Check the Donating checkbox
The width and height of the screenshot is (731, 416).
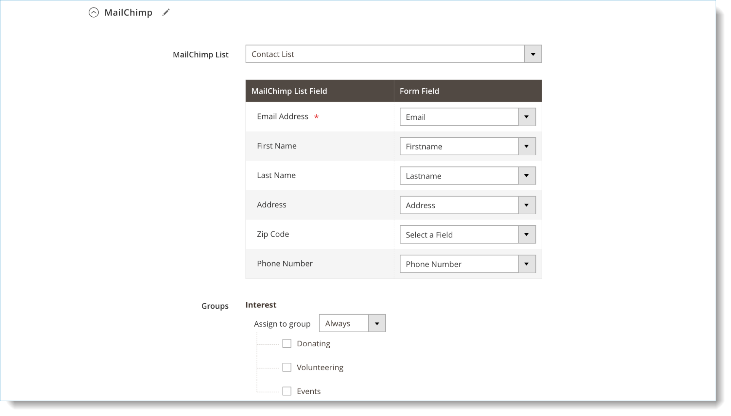pyautogui.click(x=287, y=343)
